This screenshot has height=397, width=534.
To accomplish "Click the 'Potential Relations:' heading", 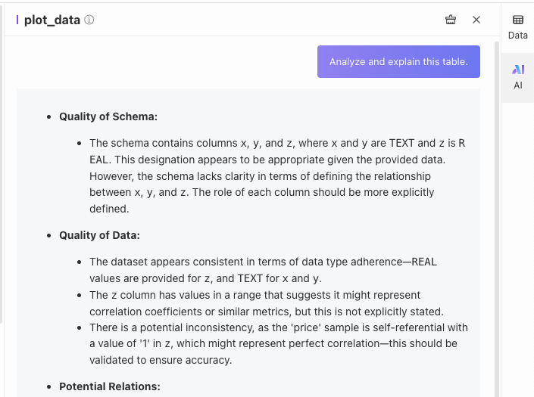I will pos(110,386).
